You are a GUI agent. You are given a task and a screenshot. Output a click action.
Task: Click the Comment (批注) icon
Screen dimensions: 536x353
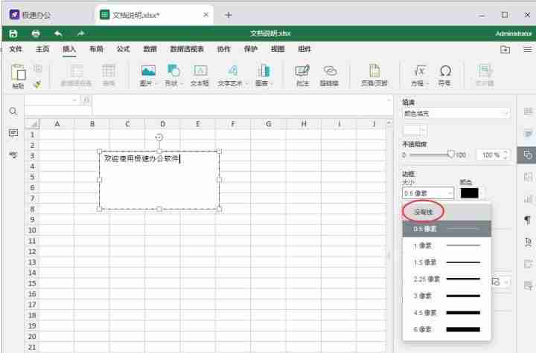pos(302,71)
